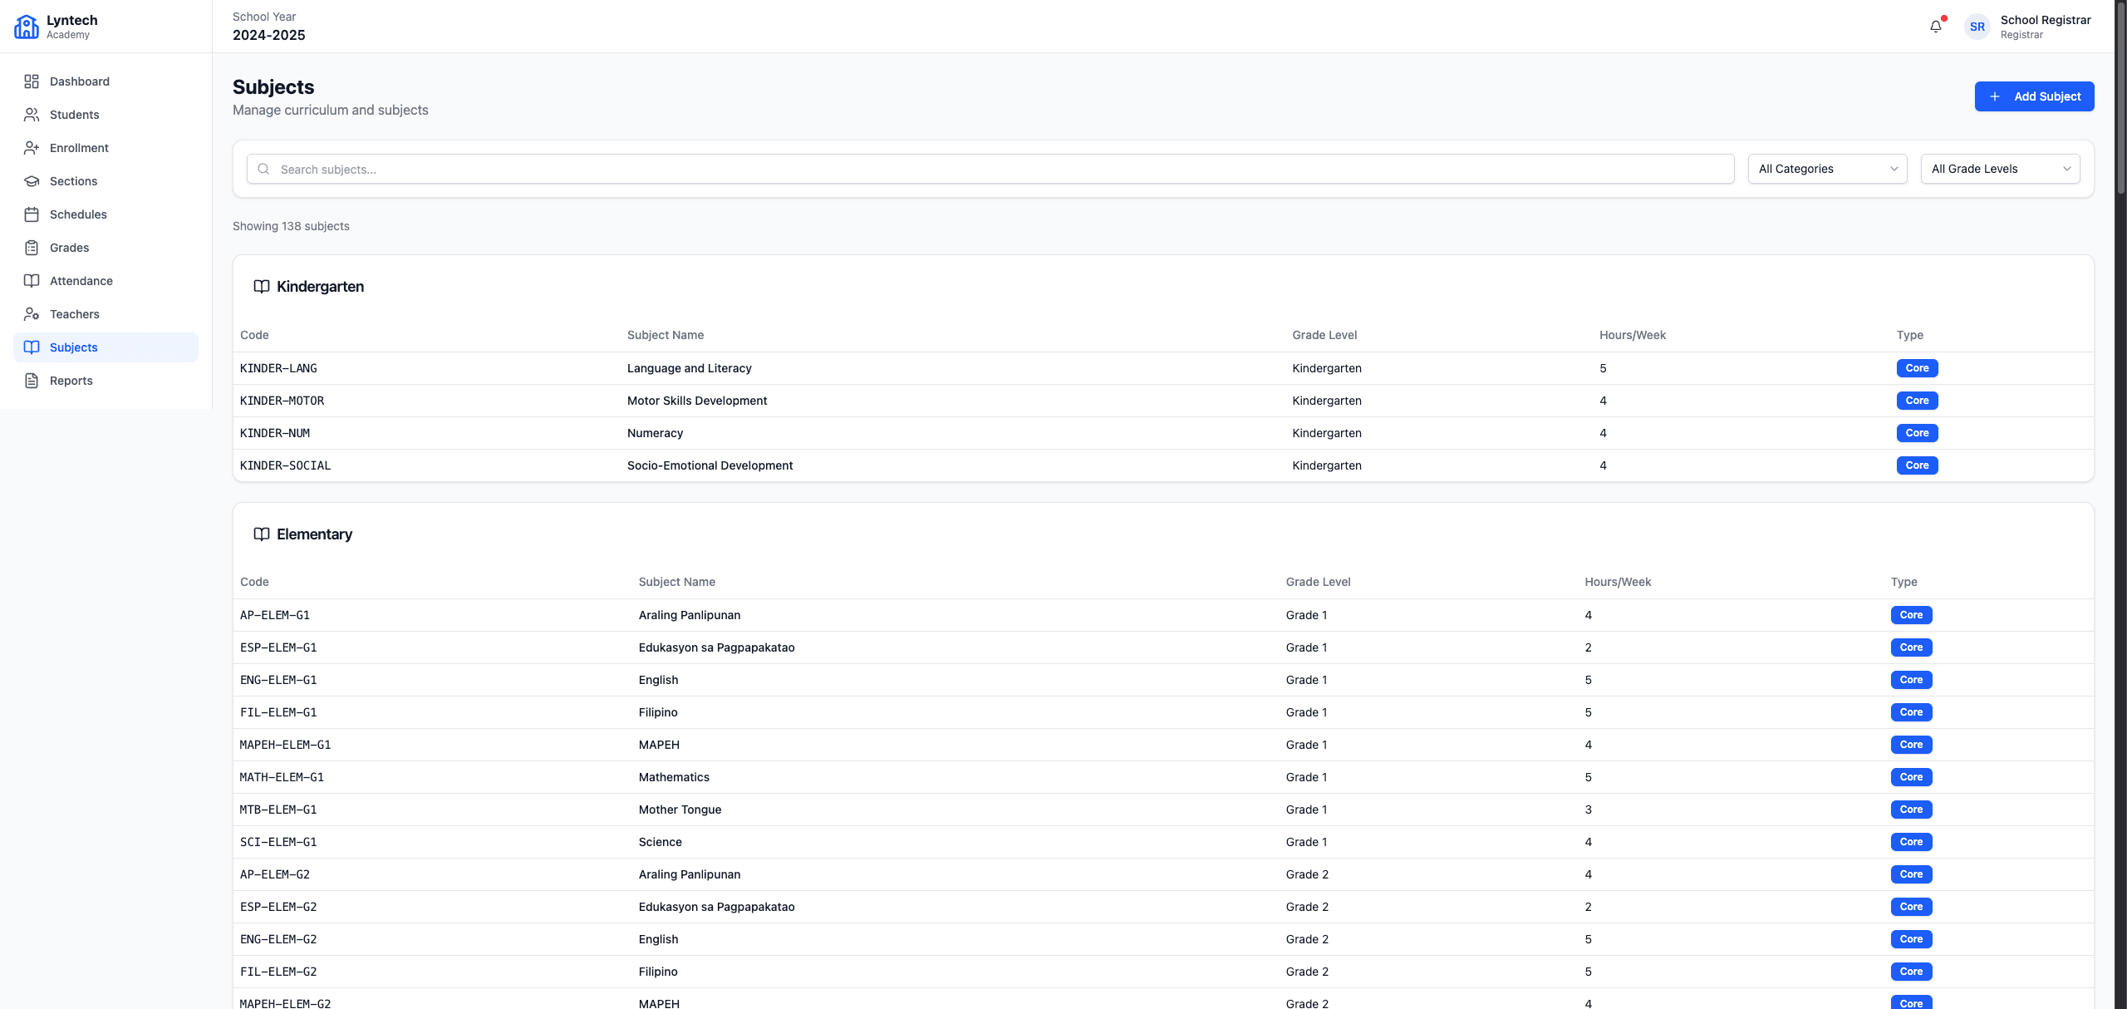Click the Hours/Week header in Kindergarten table
Screen dimensions: 2127x1009
(x=1633, y=335)
